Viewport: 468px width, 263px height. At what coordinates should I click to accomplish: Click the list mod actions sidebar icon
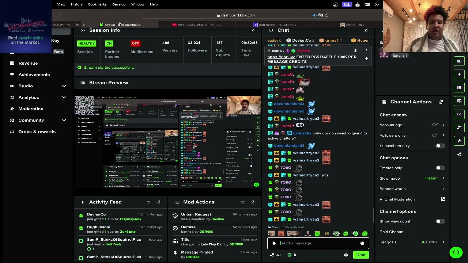coord(459,88)
